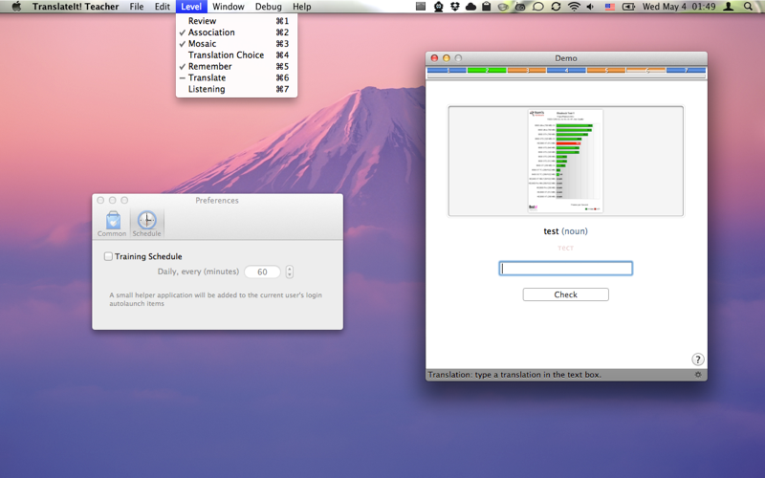Open the gear icon in Demo status bar
This screenshot has width=765, height=478.
[x=698, y=375]
